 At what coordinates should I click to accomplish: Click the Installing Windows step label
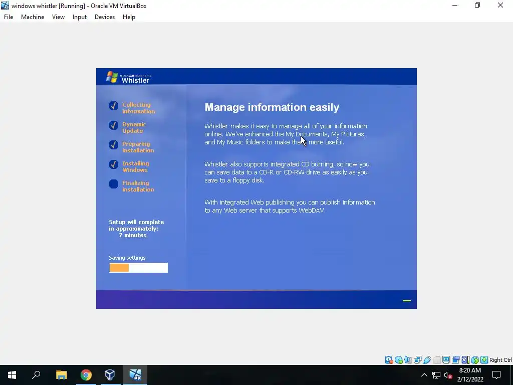(x=135, y=166)
